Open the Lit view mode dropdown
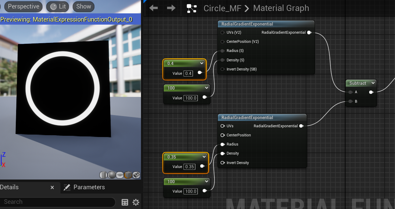Image resolution: width=395 pixels, height=209 pixels. click(58, 6)
